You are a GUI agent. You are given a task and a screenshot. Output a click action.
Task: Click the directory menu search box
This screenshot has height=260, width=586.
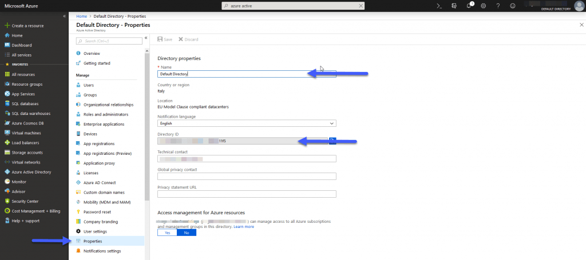109,41
